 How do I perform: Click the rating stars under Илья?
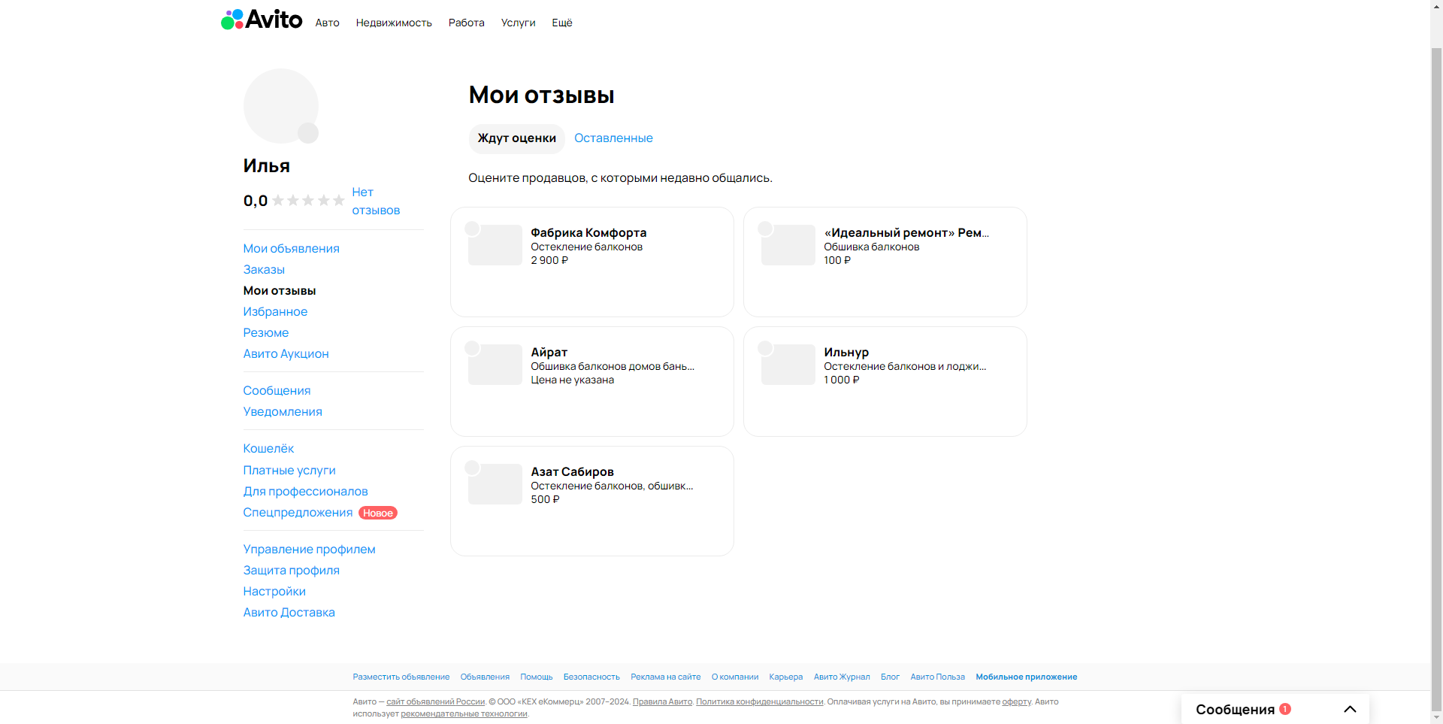point(308,201)
